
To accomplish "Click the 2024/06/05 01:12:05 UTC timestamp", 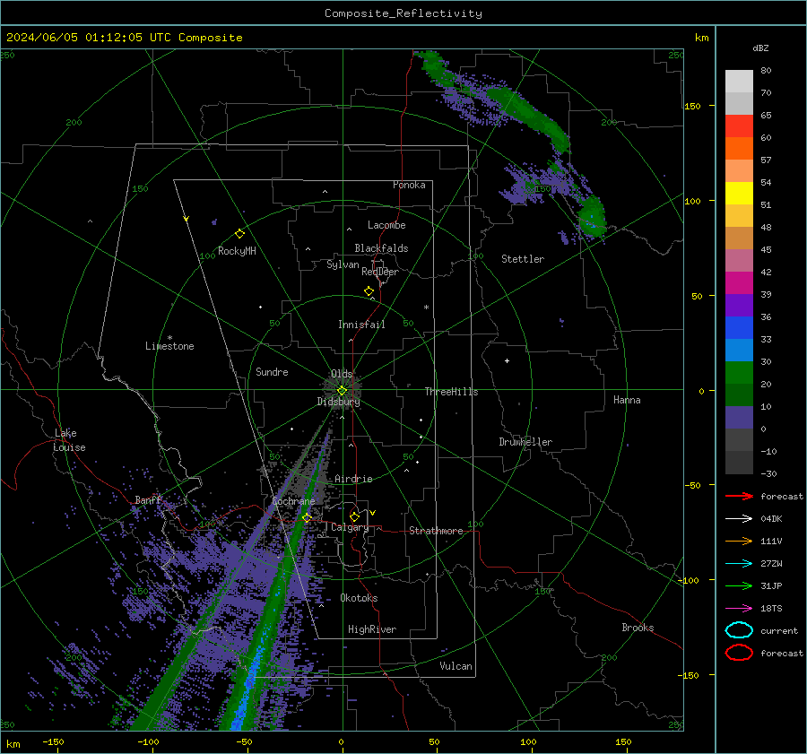I will coord(89,38).
